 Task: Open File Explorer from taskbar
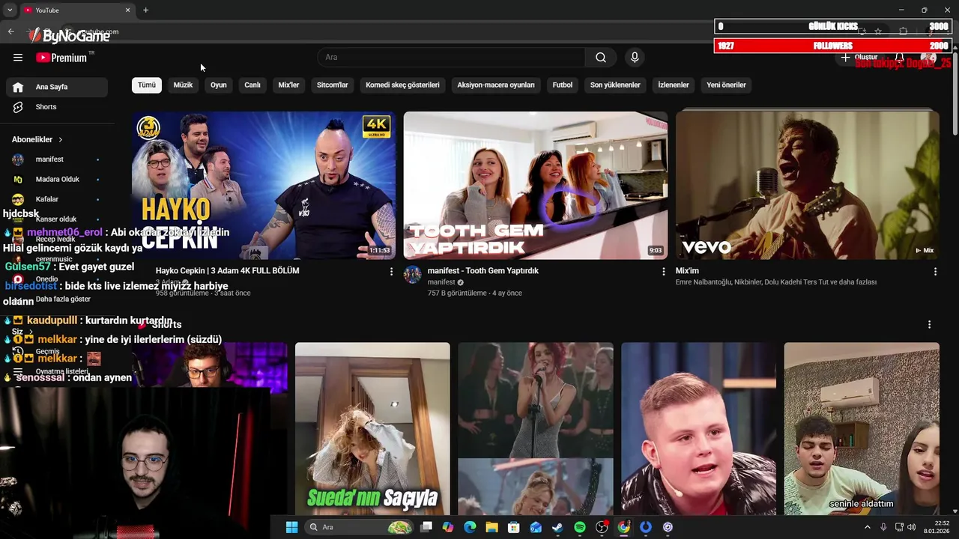tap(491, 527)
